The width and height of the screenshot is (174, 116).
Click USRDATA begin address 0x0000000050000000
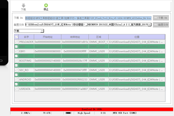48,89
